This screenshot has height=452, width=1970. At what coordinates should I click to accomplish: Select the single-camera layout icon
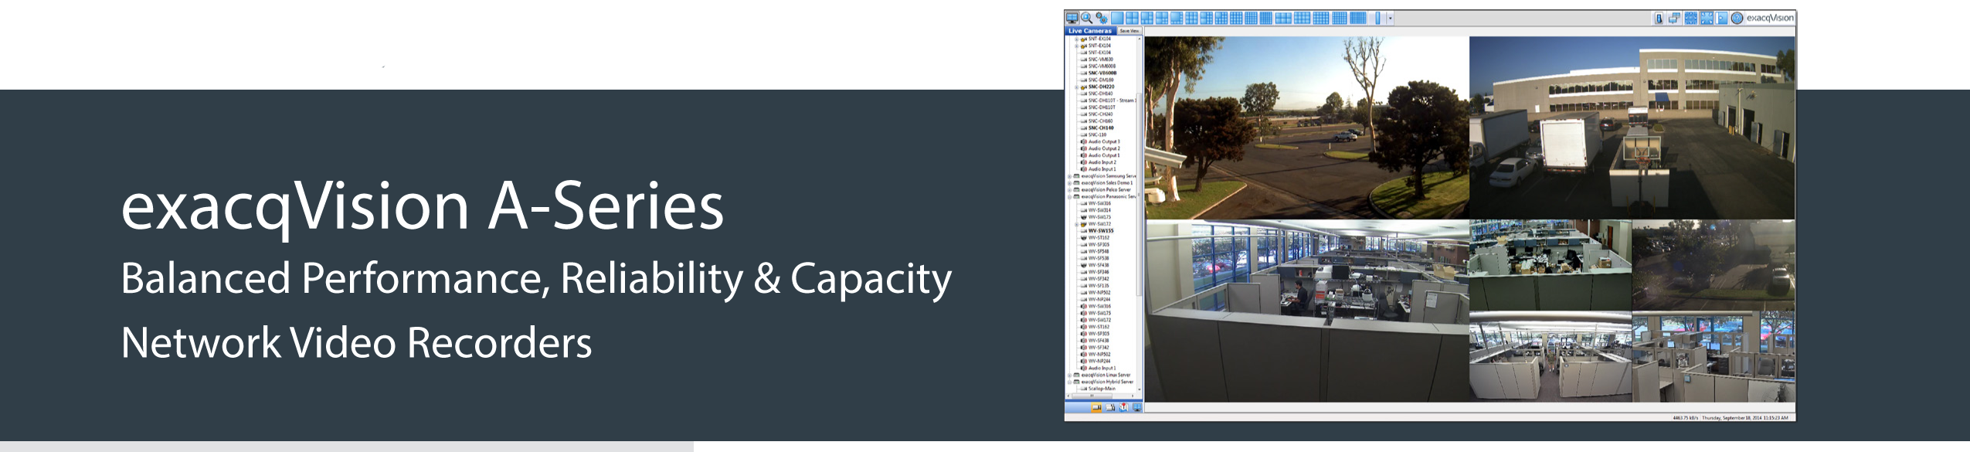[x=1118, y=18]
